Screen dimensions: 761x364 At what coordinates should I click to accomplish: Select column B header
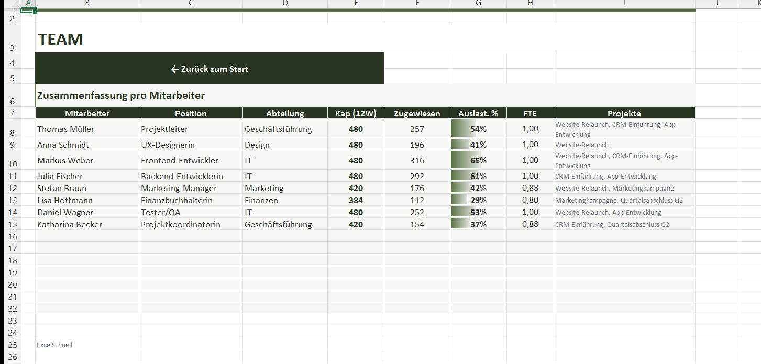(x=87, y=4)
